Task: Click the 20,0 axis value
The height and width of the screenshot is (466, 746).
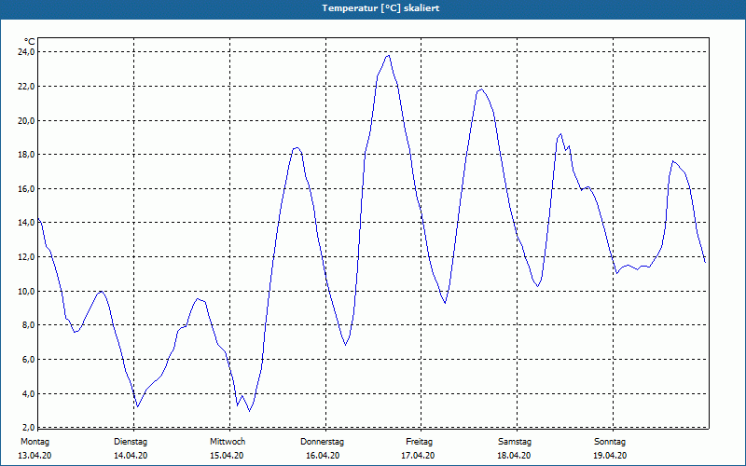Action: (27, 120)
